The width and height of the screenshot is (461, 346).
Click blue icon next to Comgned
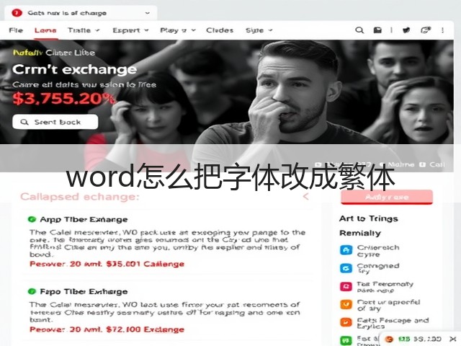coord(346,268)
